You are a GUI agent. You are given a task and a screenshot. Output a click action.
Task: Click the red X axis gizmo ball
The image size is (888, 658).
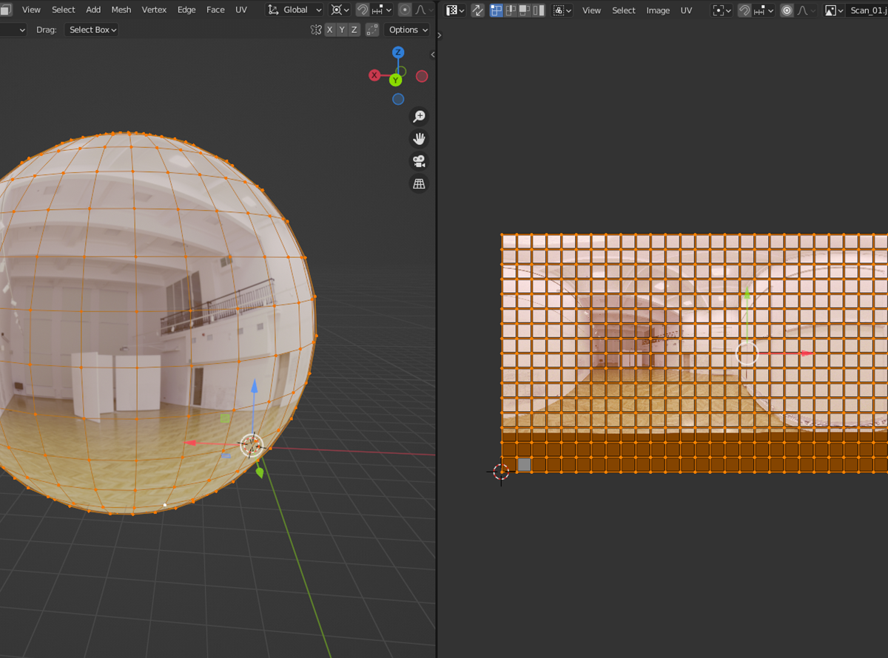coord(374,75)
